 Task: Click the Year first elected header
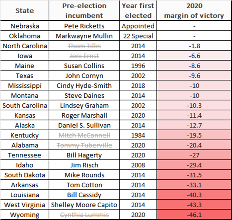pos(138,10)
